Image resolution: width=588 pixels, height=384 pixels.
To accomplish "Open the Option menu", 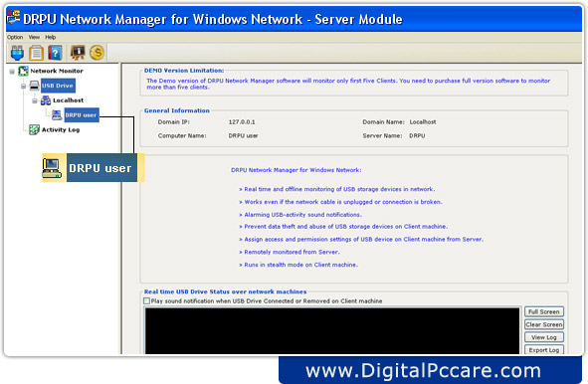I will 15,37.
